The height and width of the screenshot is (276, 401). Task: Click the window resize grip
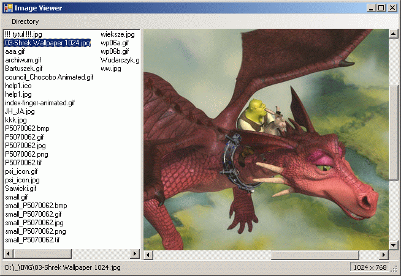(394, 269)
